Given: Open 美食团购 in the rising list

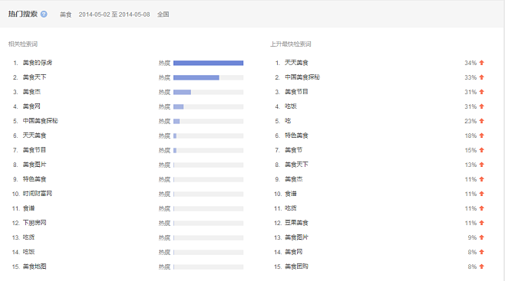Looking at the screenshot, I should pos(296,266).
